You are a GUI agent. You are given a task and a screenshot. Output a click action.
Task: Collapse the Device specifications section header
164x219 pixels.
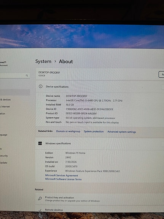[100, 86]
